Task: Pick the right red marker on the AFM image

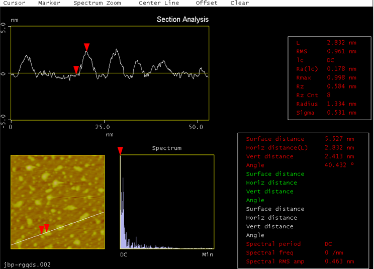Action: (47, 228)
